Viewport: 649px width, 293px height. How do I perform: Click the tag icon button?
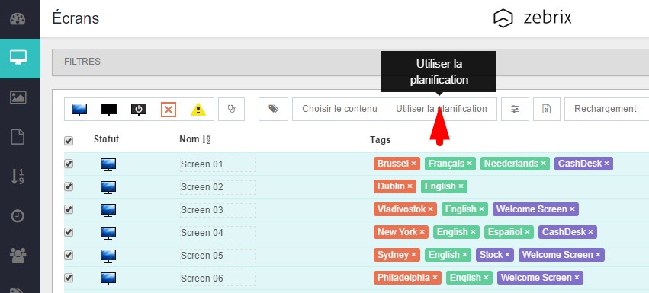(x=273, y=109)
